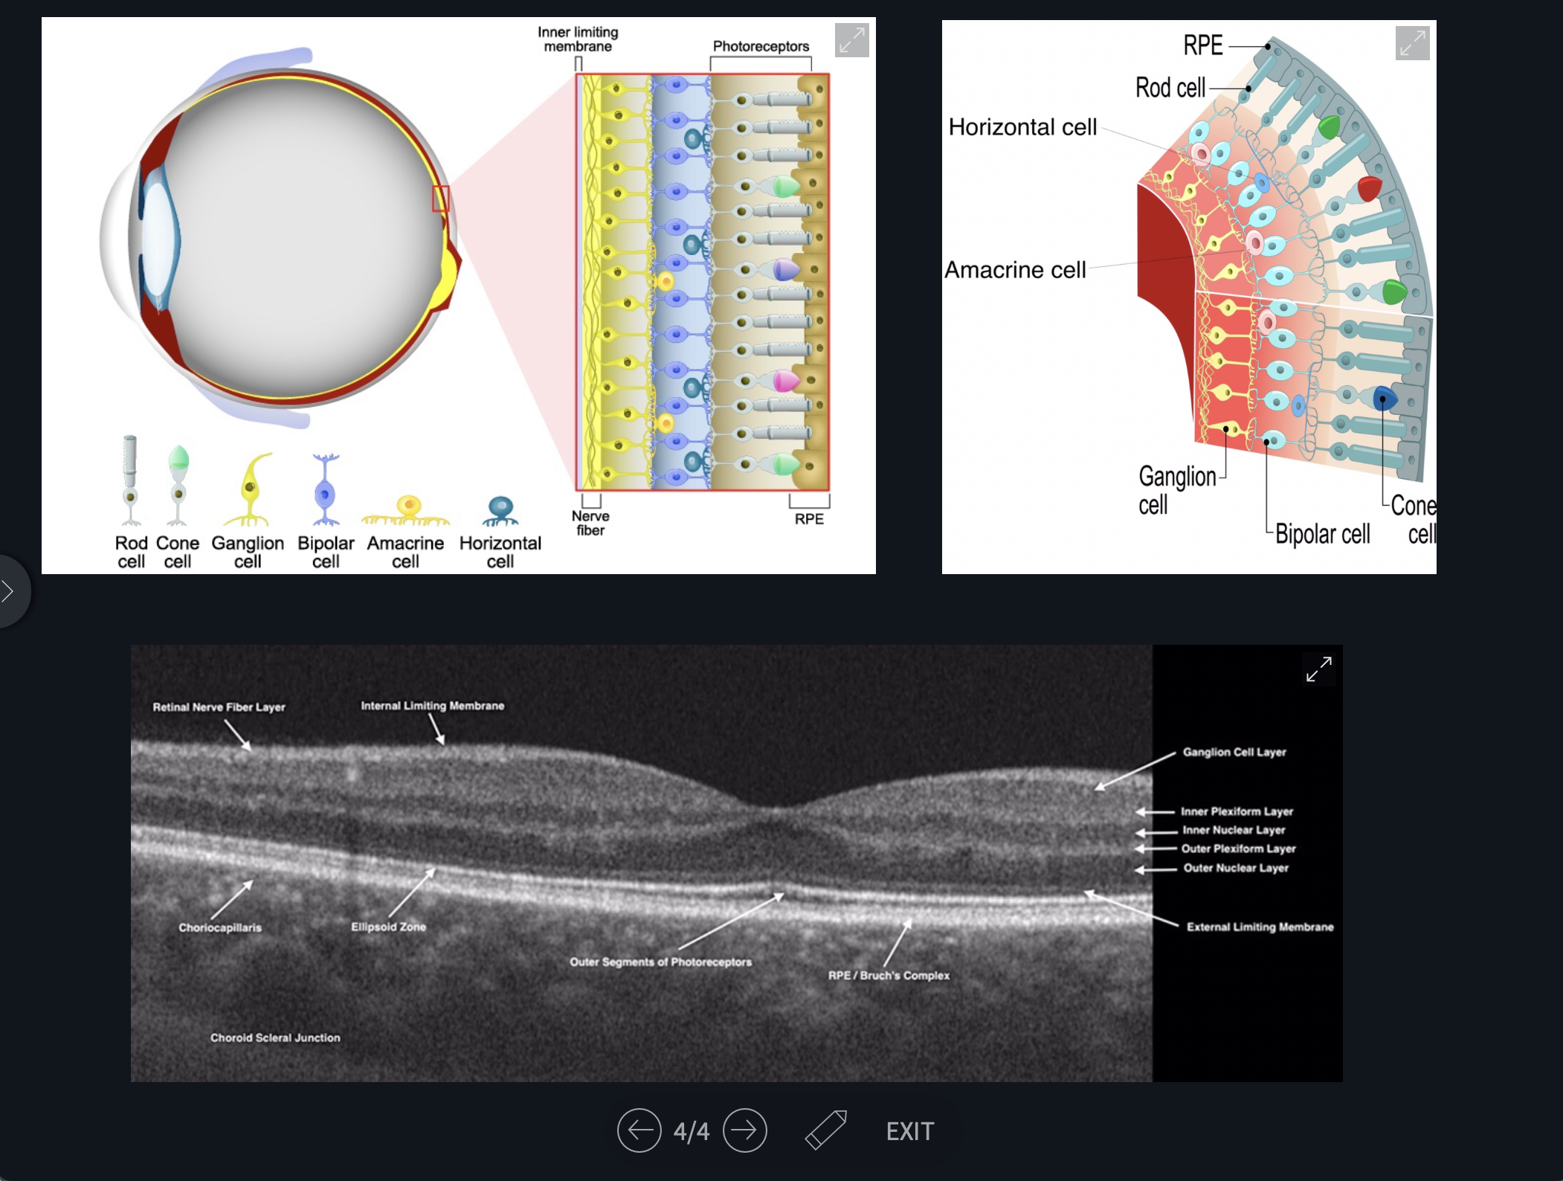Image resolution: width=1563 pixels, height=1181 pixels.
Task: Click the Rod cell legend illustration
Action: 130,480
